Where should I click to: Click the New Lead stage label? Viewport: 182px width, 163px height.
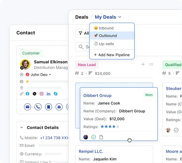point(87,65)
